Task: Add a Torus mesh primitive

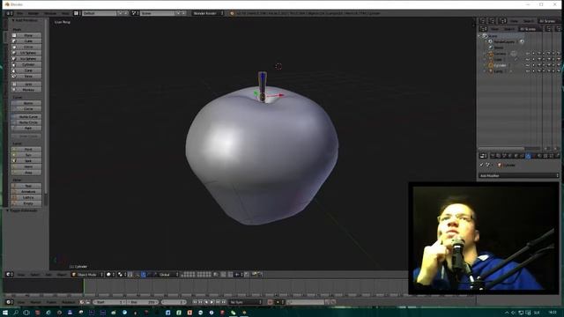Action: coord(26,77)
